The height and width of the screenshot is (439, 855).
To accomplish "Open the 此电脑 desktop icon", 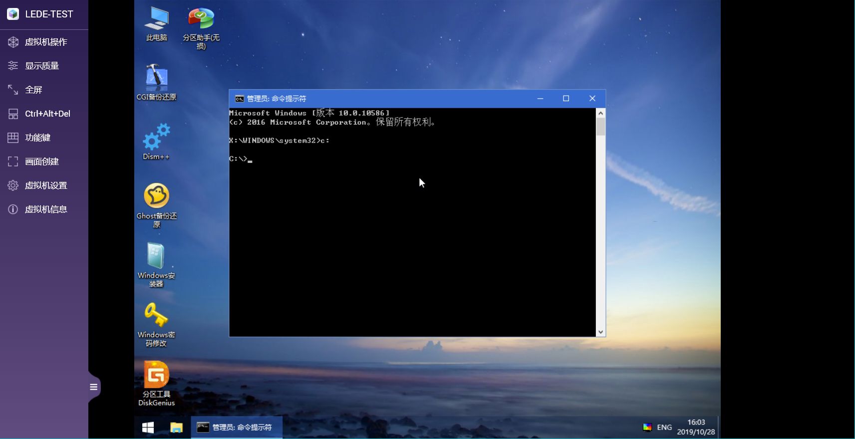I will click(x=156, y=24).
